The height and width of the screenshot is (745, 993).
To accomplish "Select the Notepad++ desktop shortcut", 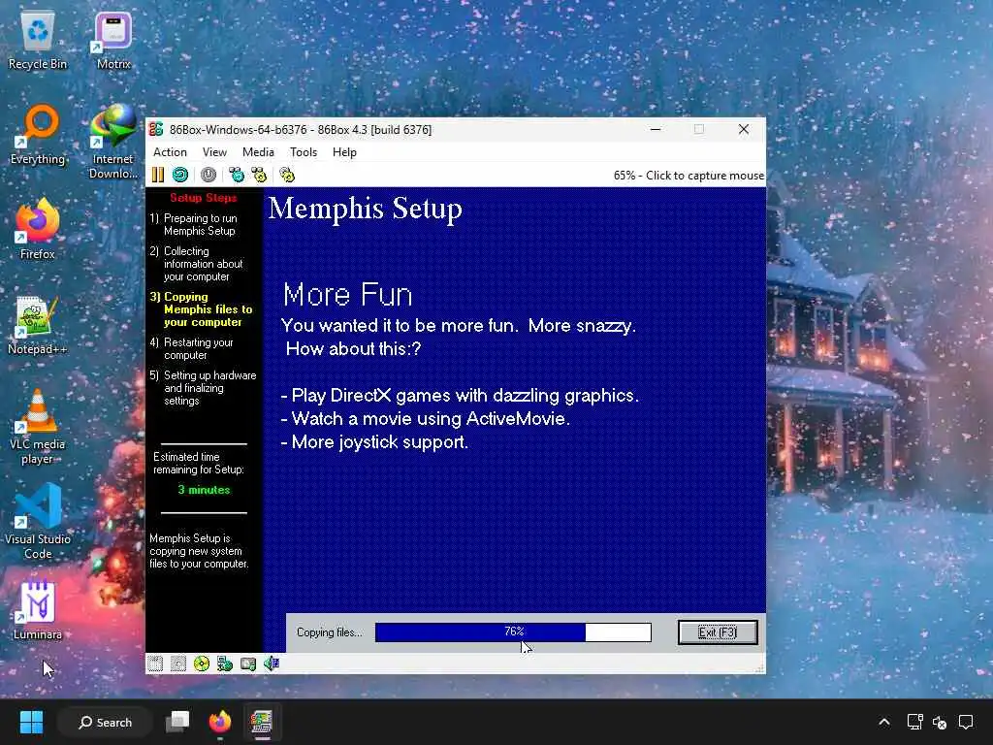I will [38, 326].
